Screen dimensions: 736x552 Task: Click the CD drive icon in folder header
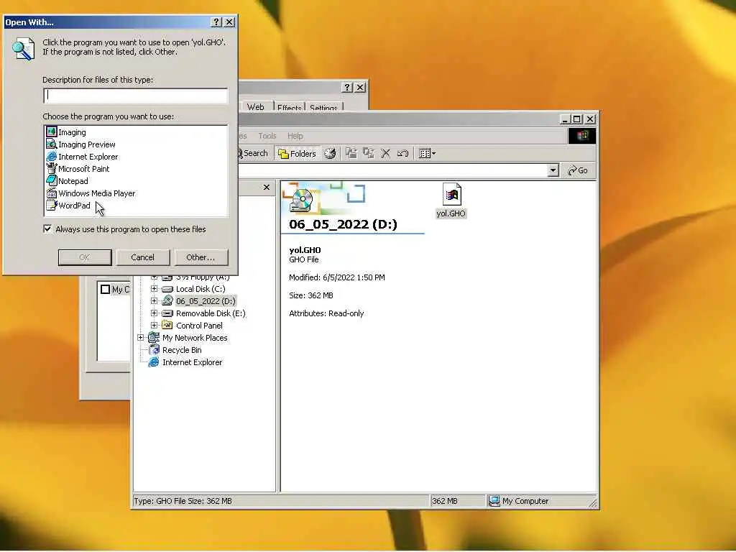pos(301,201)
